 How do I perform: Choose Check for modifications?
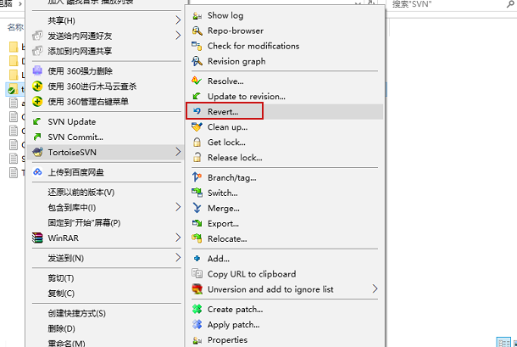click(x=285, y=46)
